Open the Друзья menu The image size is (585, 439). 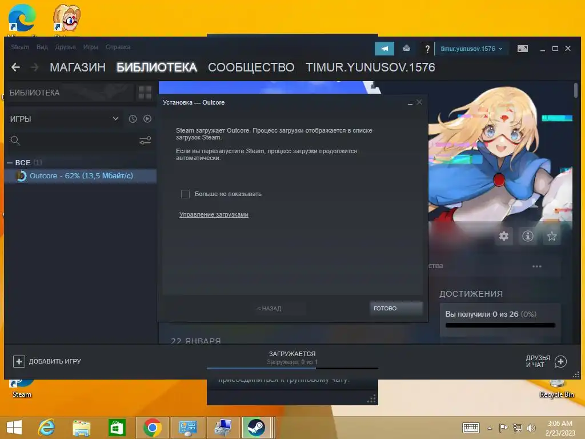(x=65, y=47)
